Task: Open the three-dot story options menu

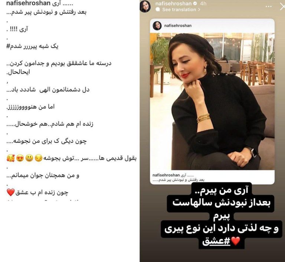Action: point(268,7)
